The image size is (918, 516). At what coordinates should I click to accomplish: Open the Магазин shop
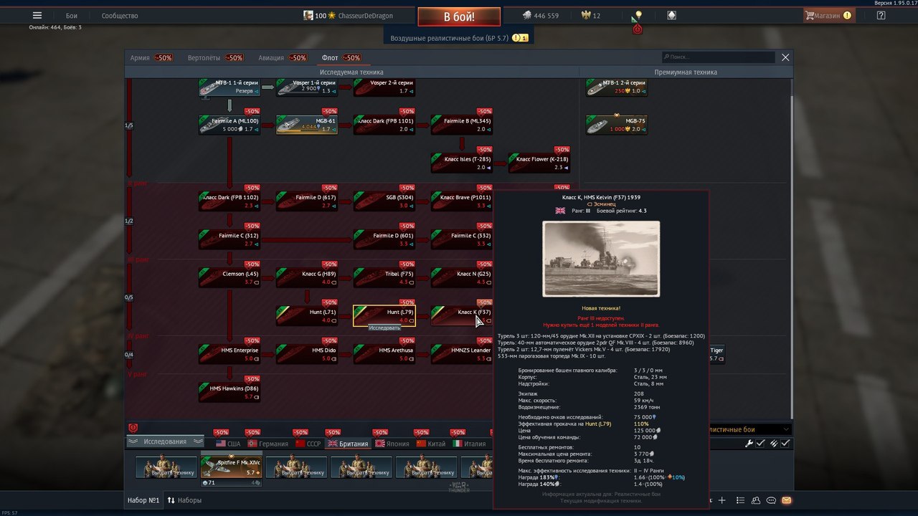828,15
